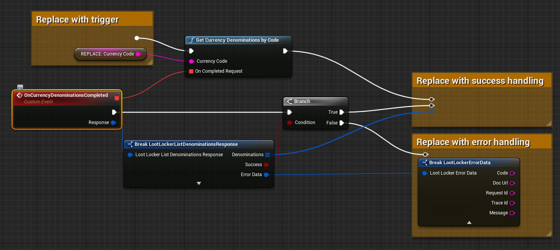
Task: Click the Branch node title icon
Action: (x=290, y=101)
